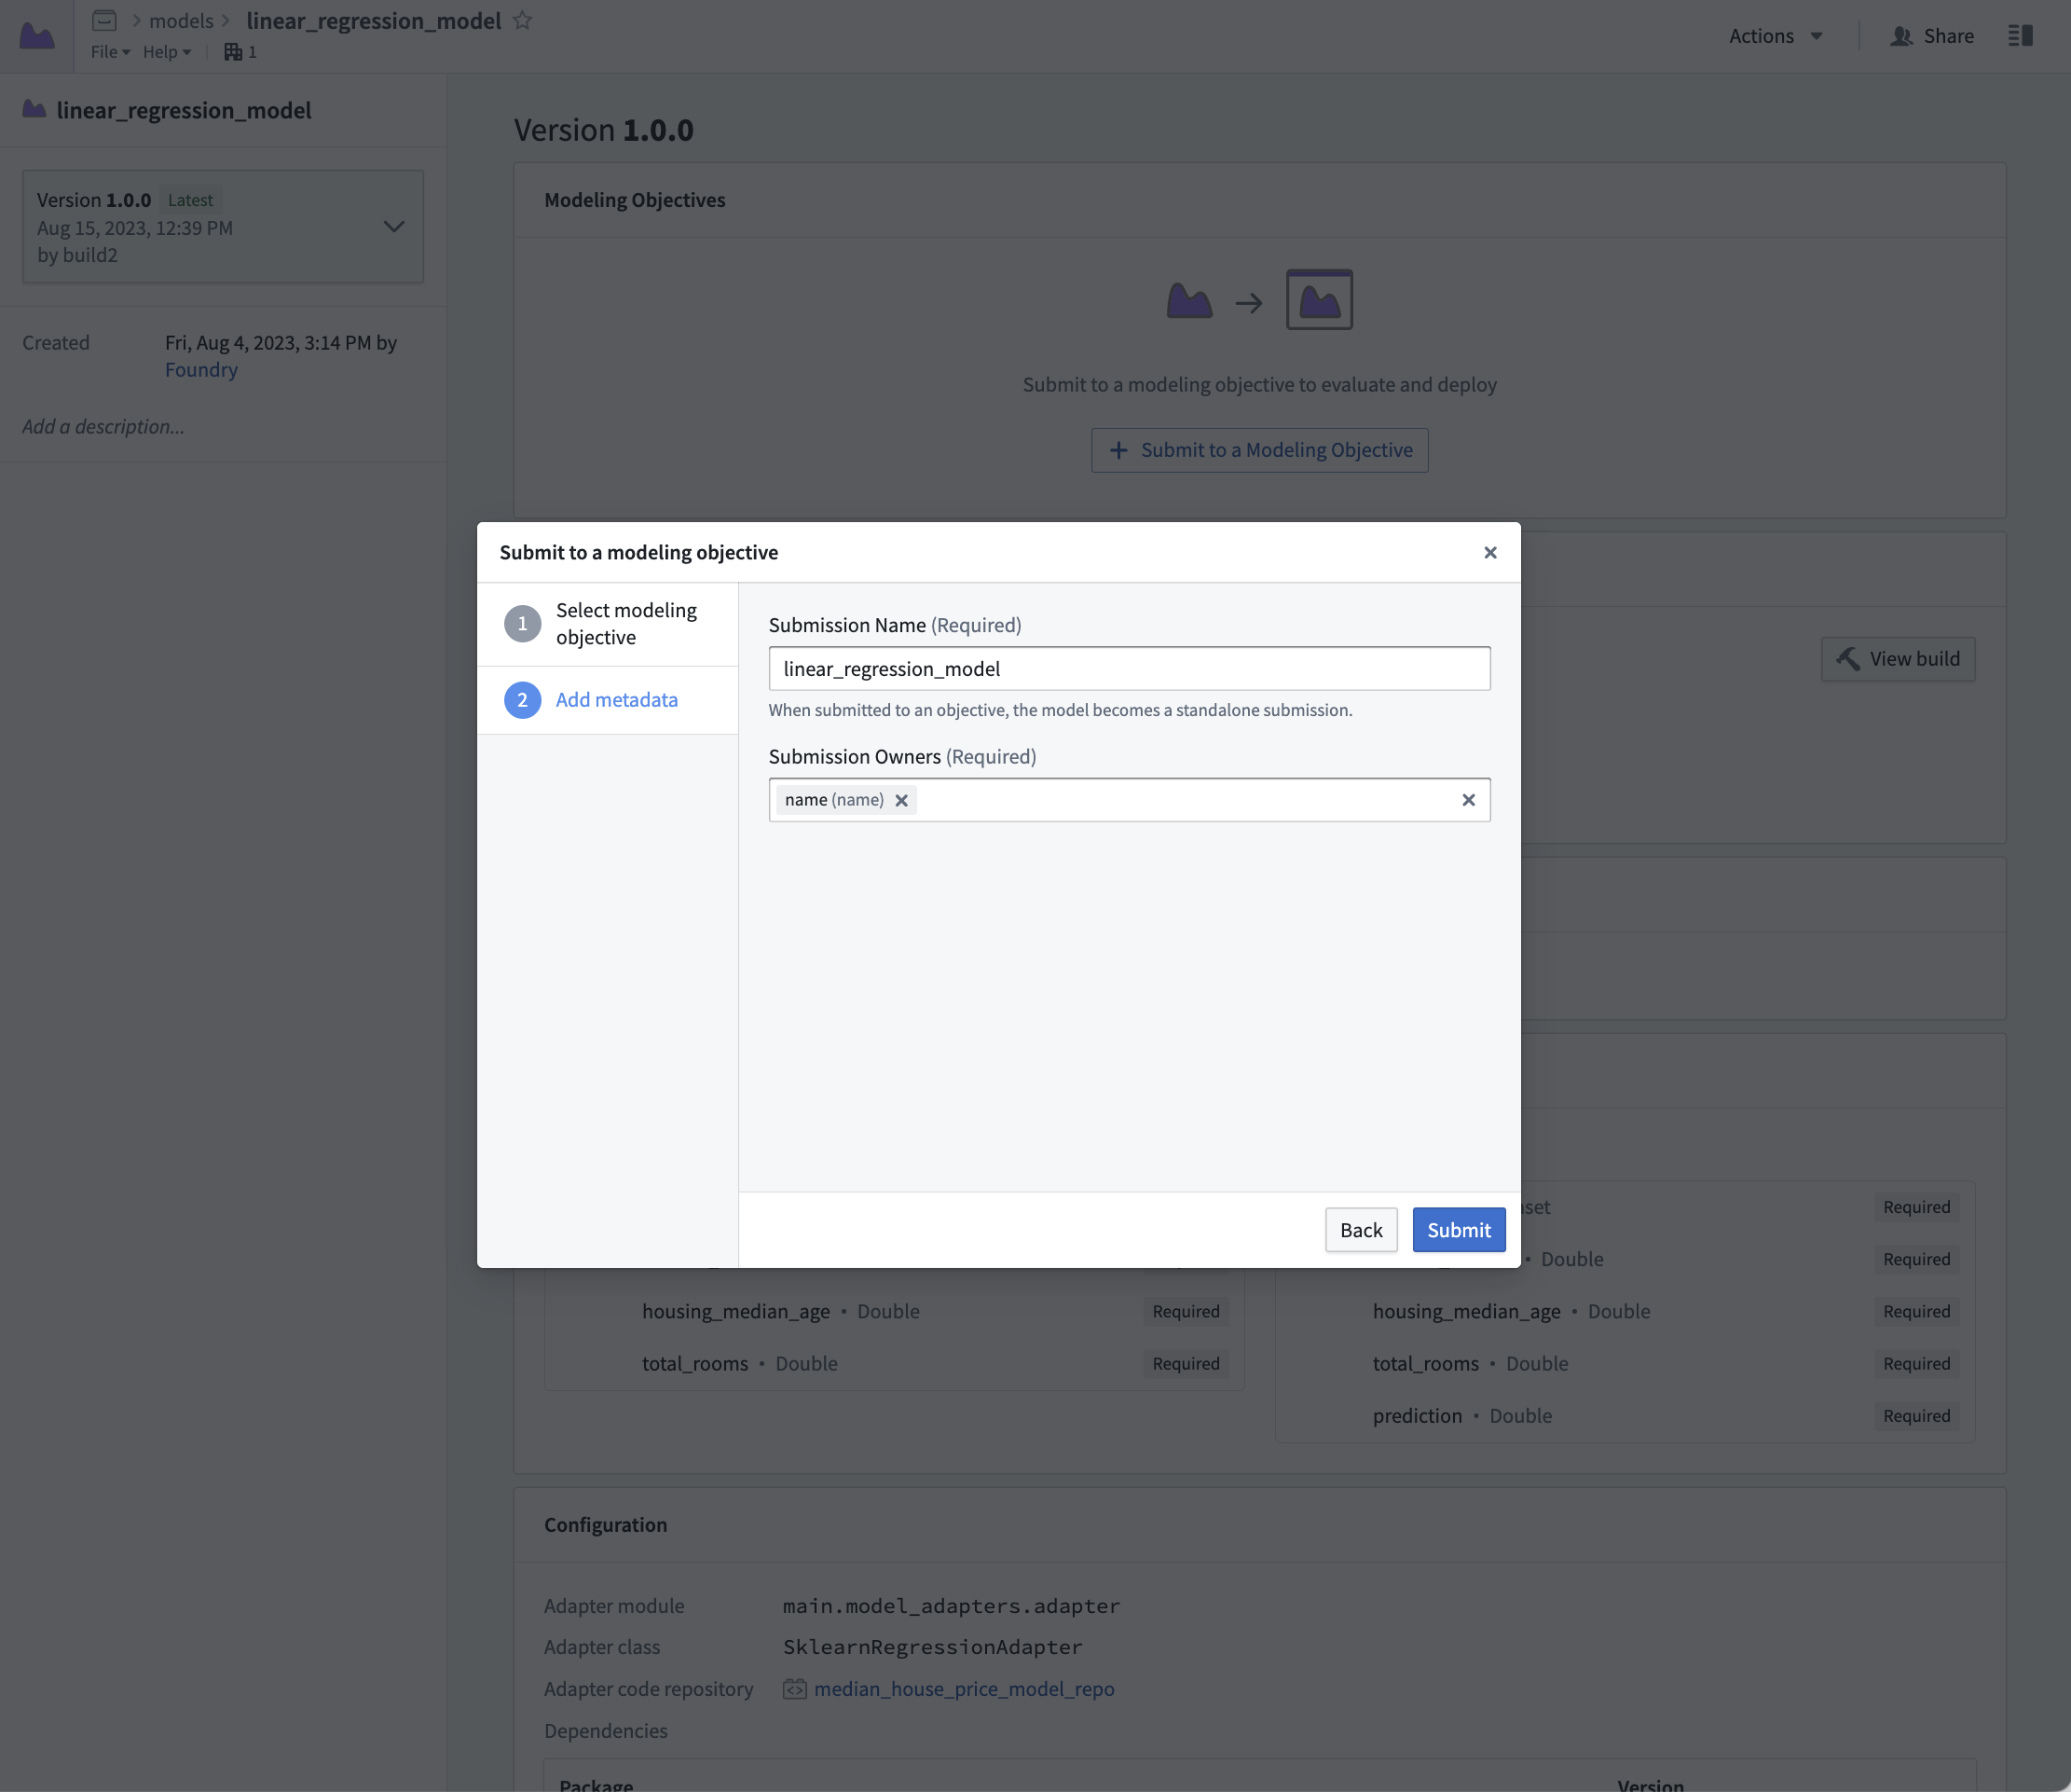Clear all submission owners
Viewport: 2071px width, 1792px height.
[1468, 800]
